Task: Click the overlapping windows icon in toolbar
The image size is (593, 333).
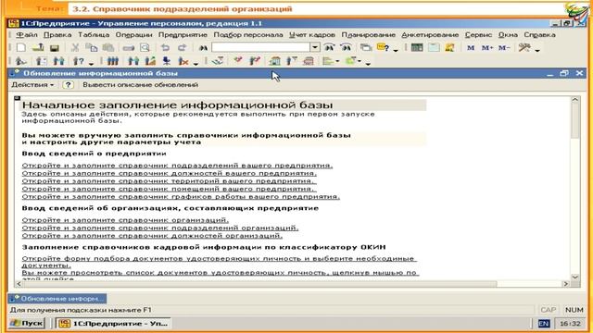Action: pos(366,47)
